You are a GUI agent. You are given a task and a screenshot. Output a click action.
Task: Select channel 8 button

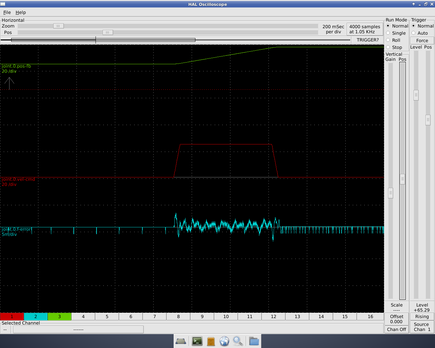tap(178, 316)
